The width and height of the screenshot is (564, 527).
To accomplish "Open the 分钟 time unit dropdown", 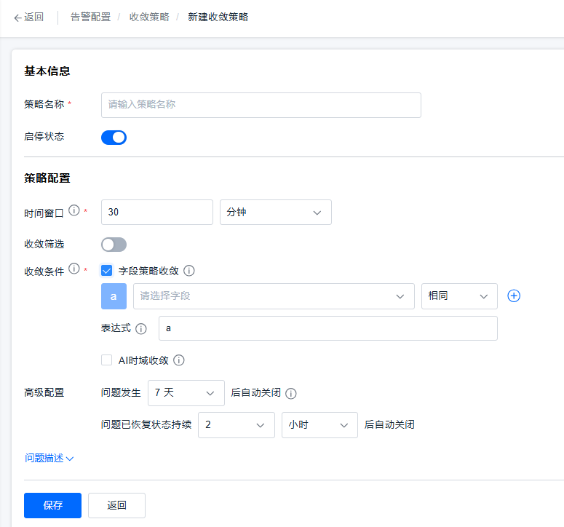I will 275,212.
